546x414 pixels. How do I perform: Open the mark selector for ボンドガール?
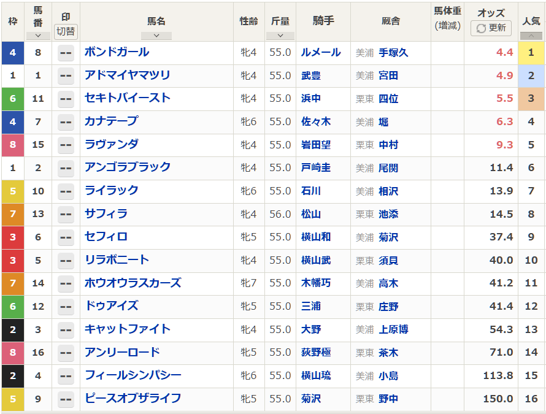[66, 53]
